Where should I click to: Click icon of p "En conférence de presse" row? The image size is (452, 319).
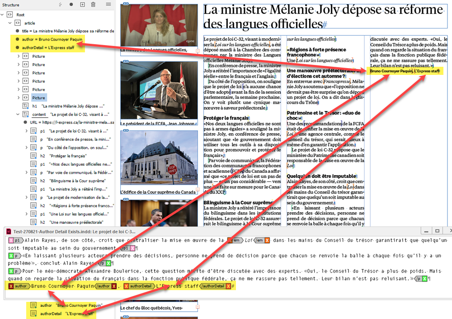(34, 139)
